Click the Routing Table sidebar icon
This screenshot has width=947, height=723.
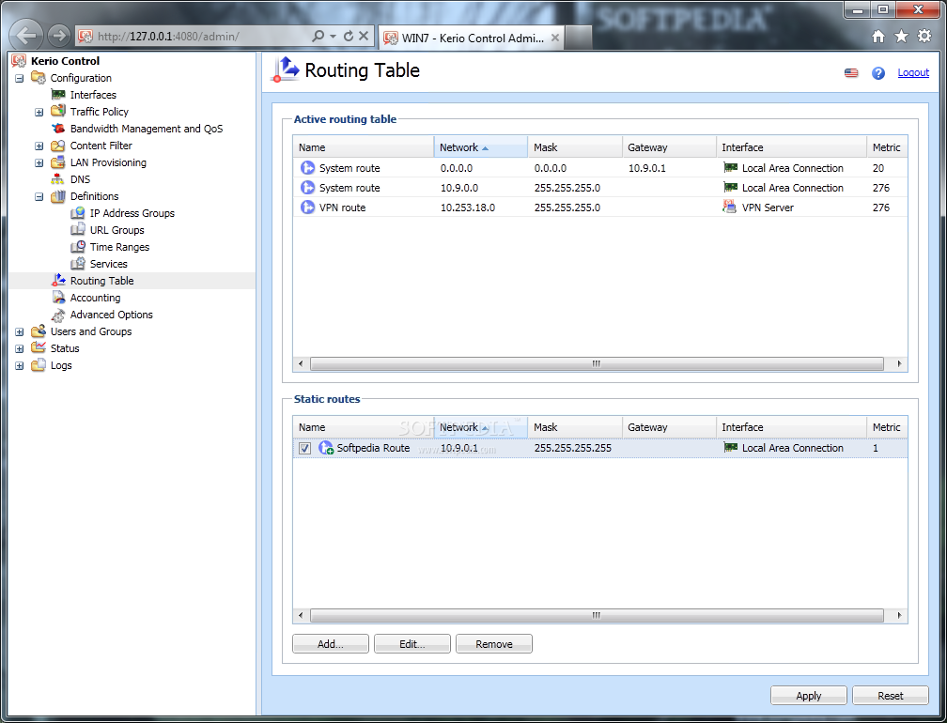[x=58, y=280]
